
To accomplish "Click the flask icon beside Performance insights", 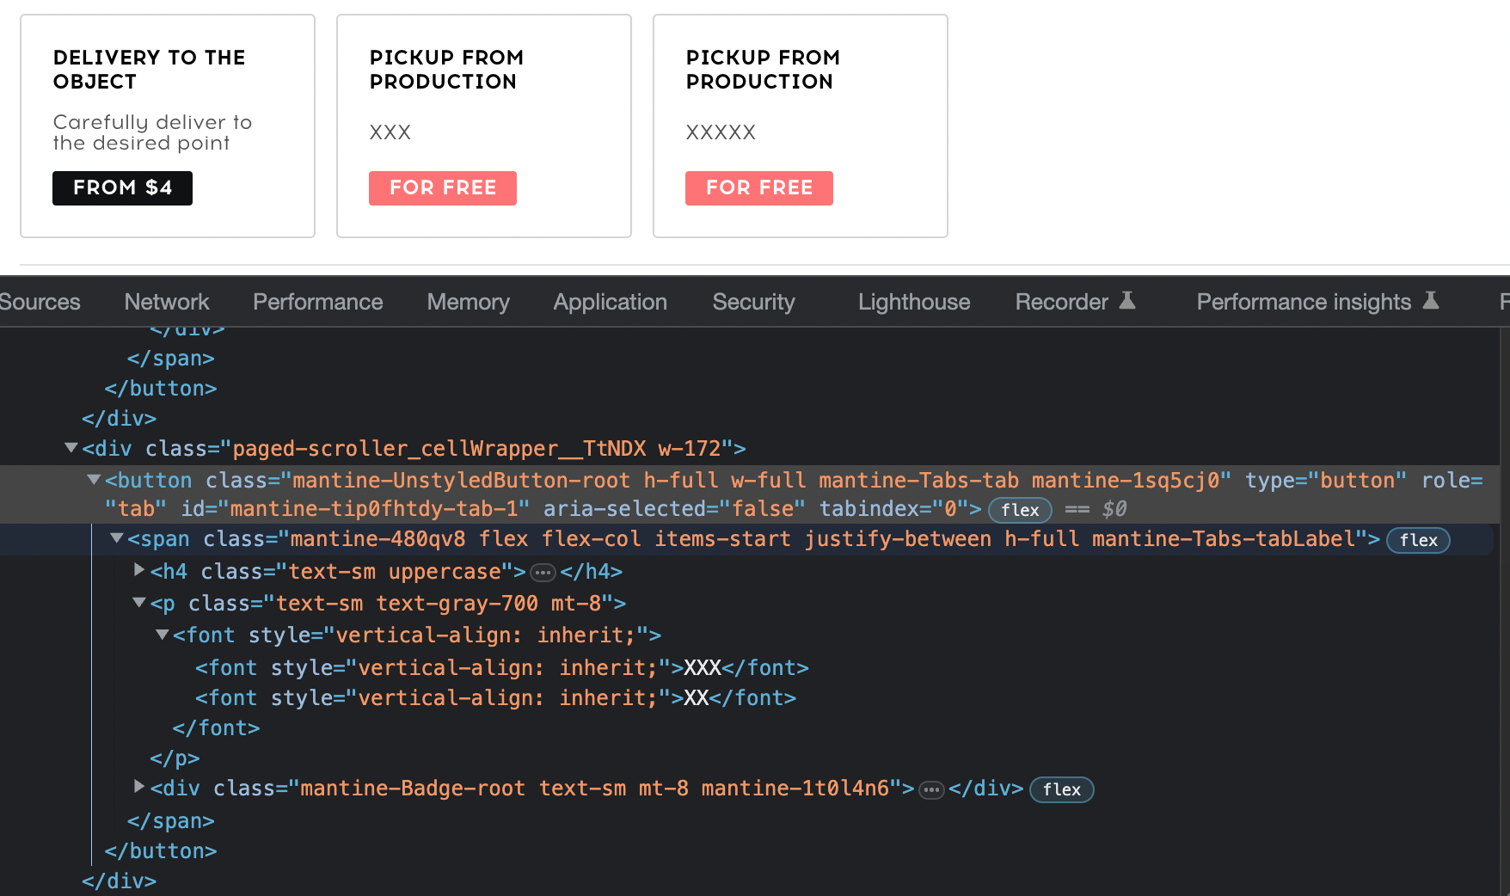I will point(1430,300).
